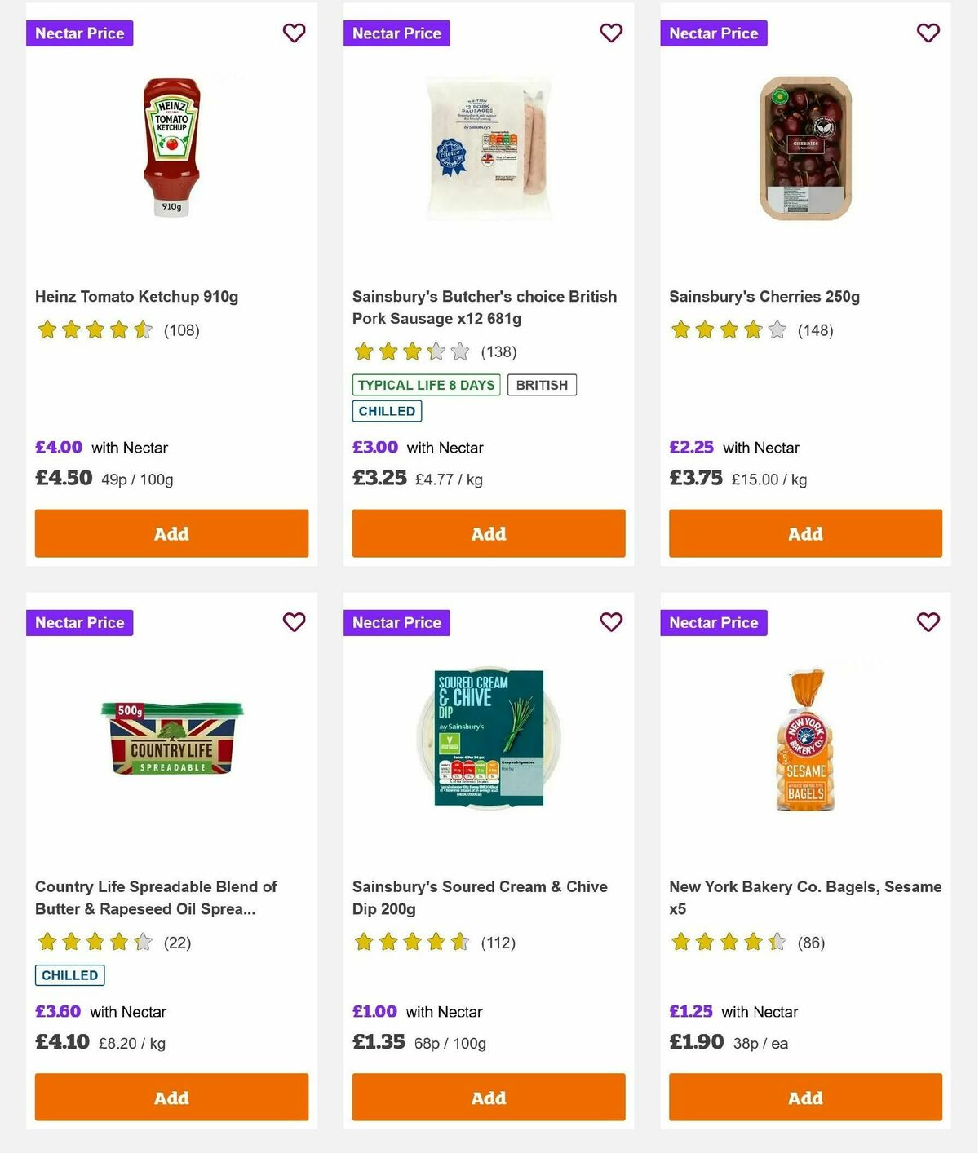
Task: Add Sainsbury's Cherries to the trolley
Action: point(804,533)
